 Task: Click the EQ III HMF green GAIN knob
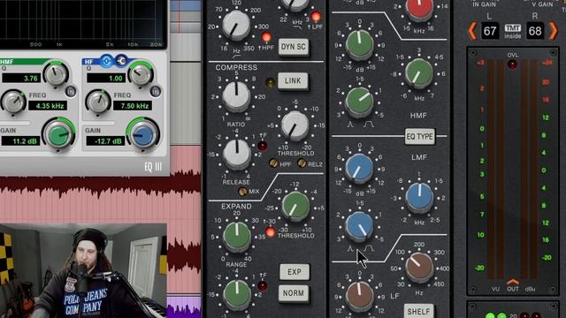58,135
